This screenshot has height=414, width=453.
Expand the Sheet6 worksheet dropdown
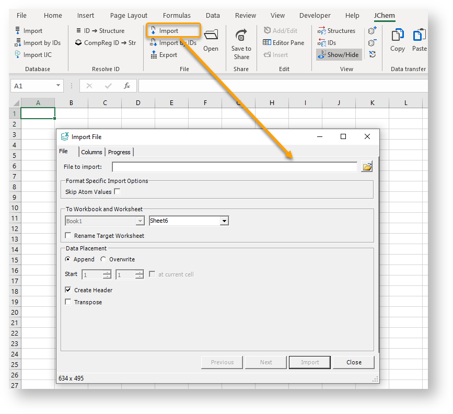tap(224, 221)
